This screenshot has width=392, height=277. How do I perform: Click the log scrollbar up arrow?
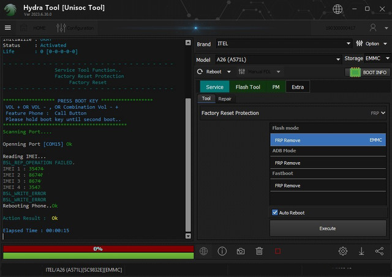[x=188, y=43]
